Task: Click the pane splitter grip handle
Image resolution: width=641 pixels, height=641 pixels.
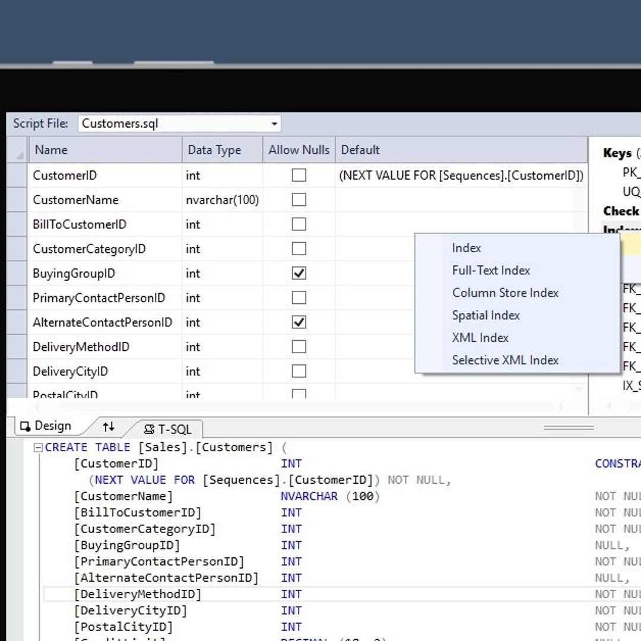Action: [x=569, y=427]
